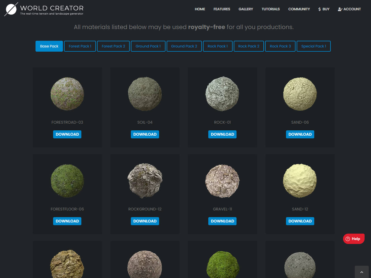Open the Rock Pack 3 tab
Image resolution: width=371 pixels, height=278 pixels.
(280, 46)
